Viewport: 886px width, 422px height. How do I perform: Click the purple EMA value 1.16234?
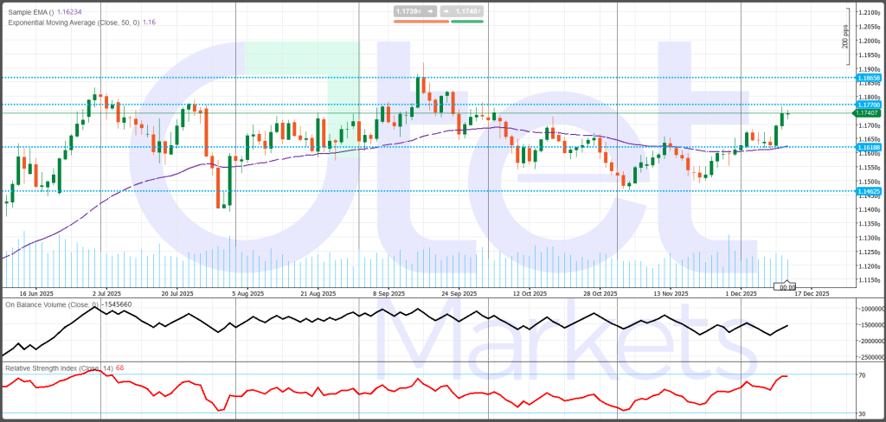point(73,12)
